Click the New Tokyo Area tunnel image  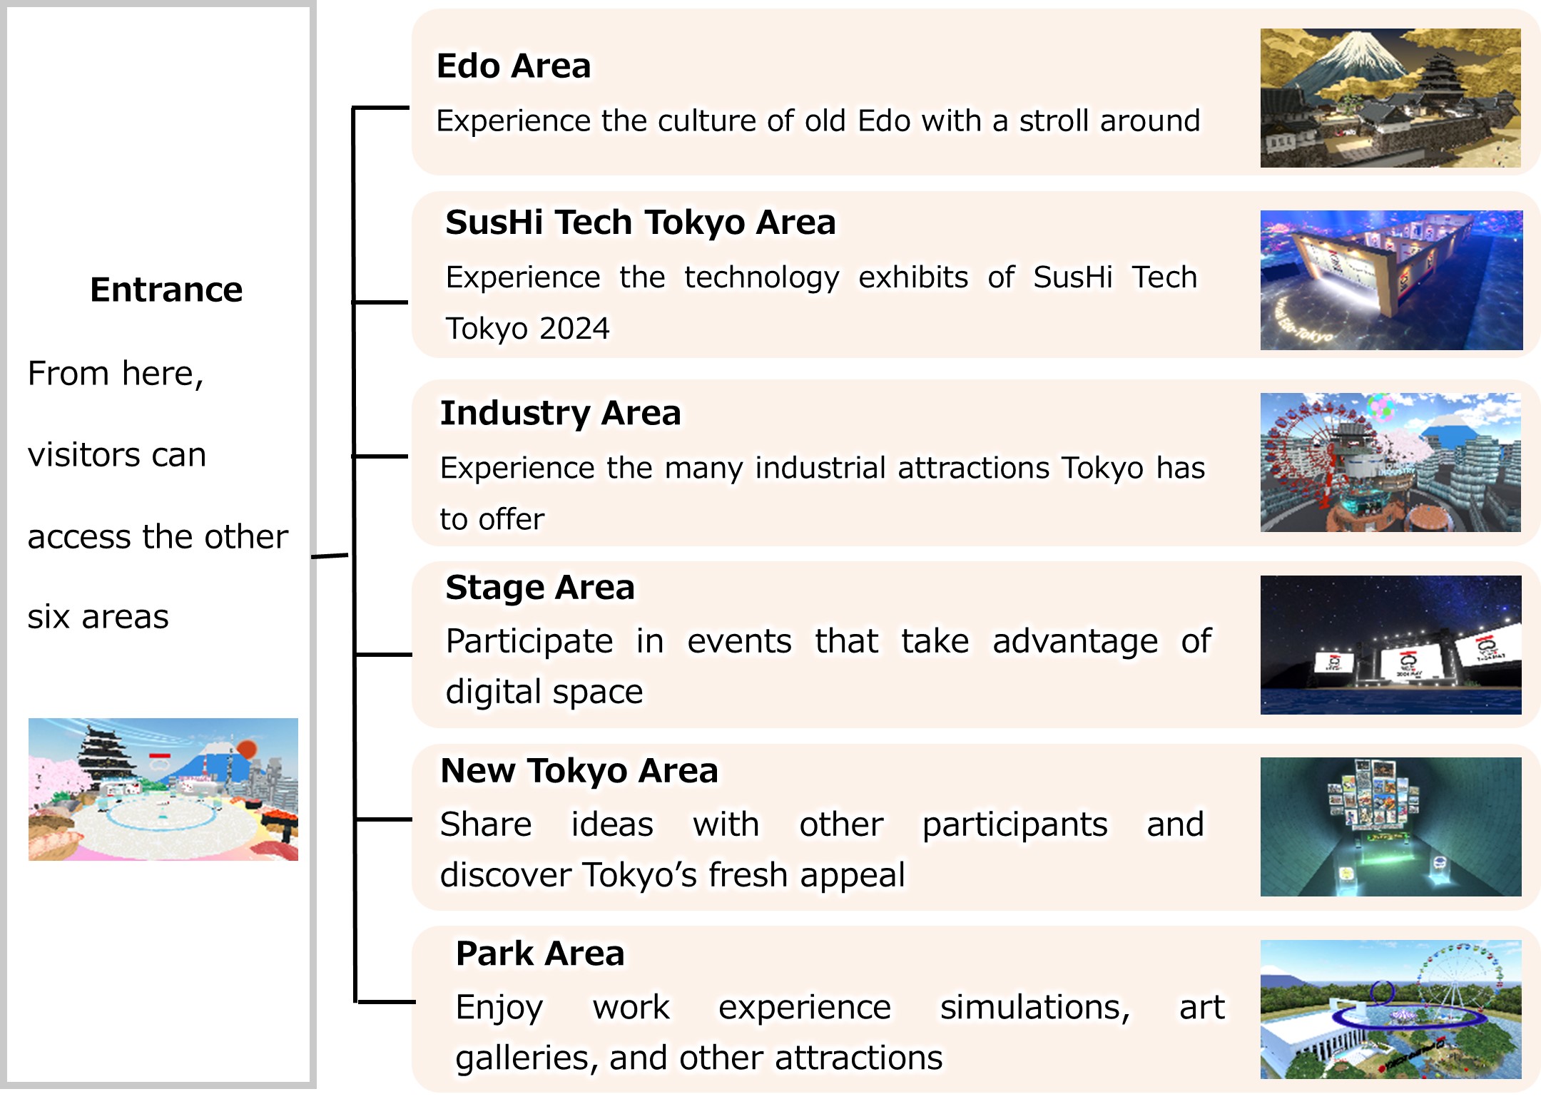[1390, 827]
